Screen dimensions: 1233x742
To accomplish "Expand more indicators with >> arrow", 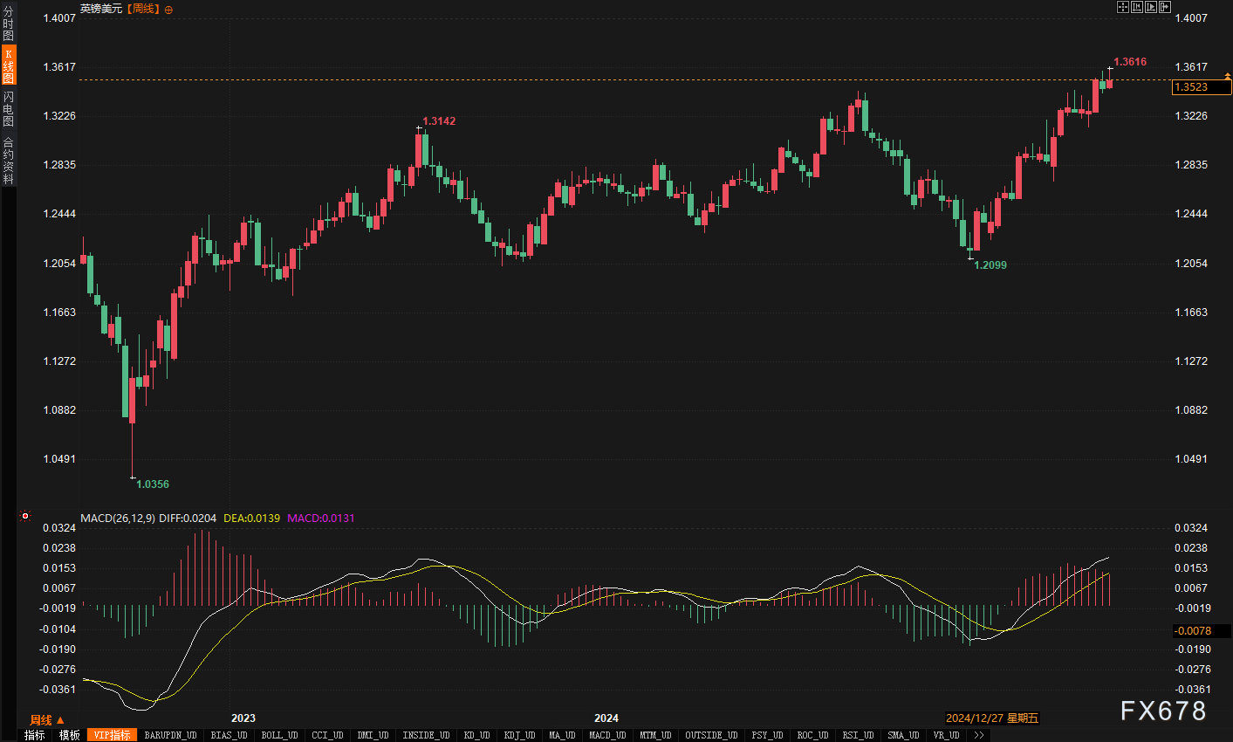I will point(979,735).
